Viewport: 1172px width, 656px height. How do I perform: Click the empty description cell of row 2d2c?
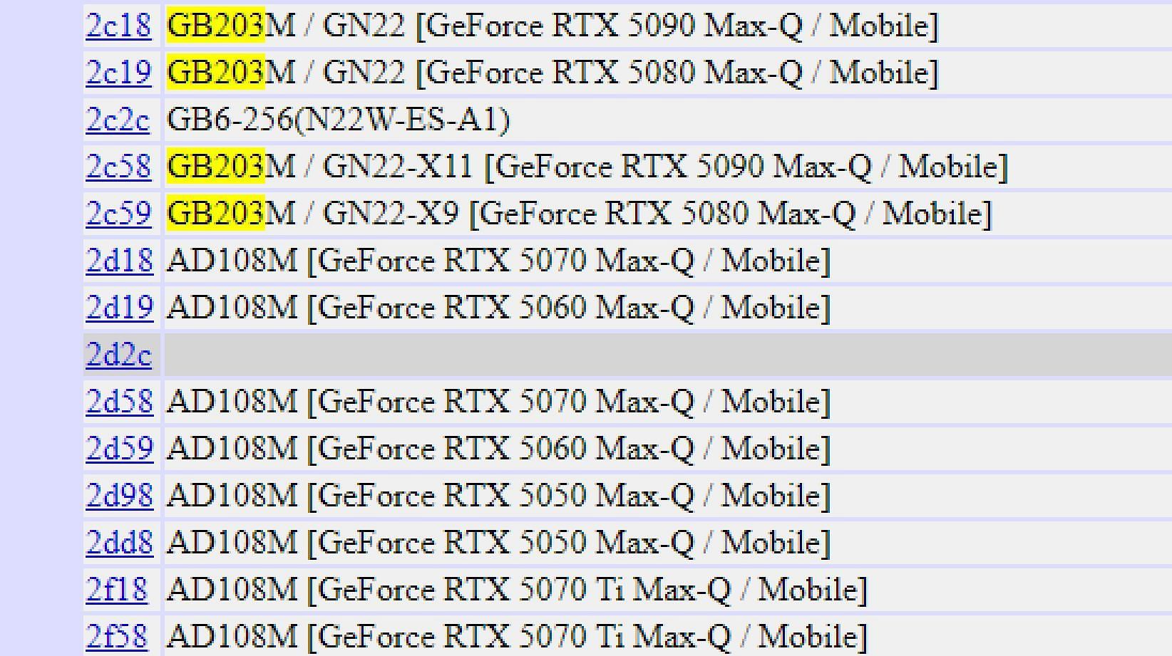click(x=668, y=355)
